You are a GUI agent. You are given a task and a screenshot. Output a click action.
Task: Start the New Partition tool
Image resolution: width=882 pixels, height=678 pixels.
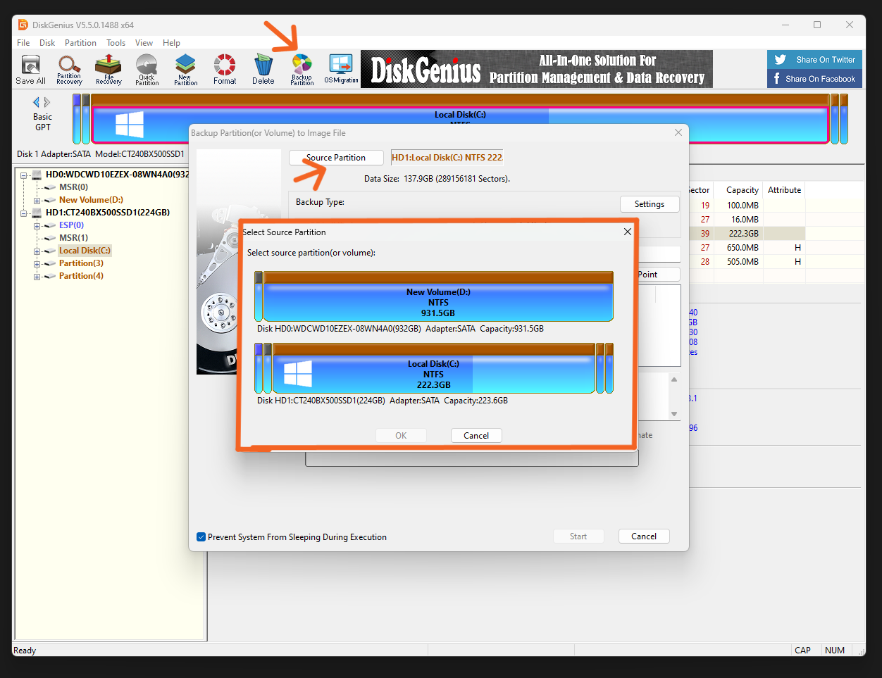click(x=185, y=69)
